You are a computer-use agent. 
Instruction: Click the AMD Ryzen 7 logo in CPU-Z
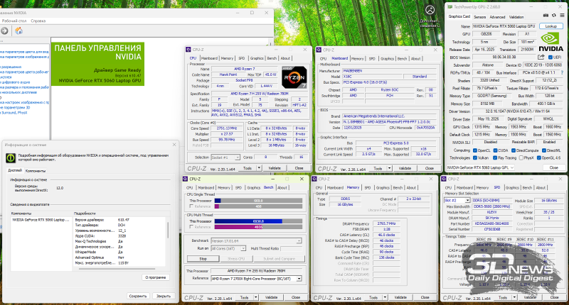[x=294, y=77]
